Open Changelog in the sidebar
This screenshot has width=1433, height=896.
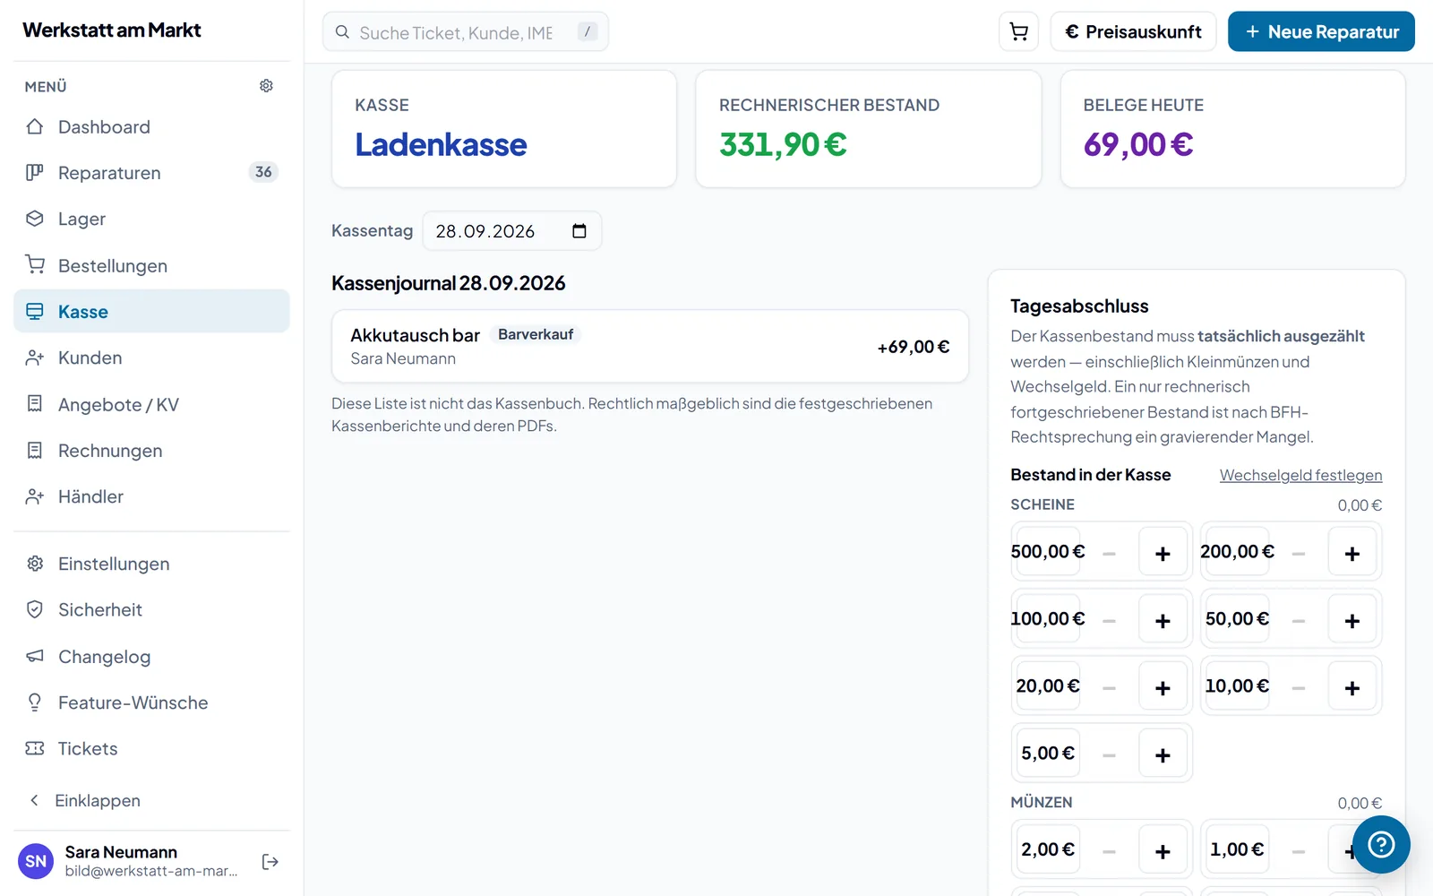coord(151,656)
